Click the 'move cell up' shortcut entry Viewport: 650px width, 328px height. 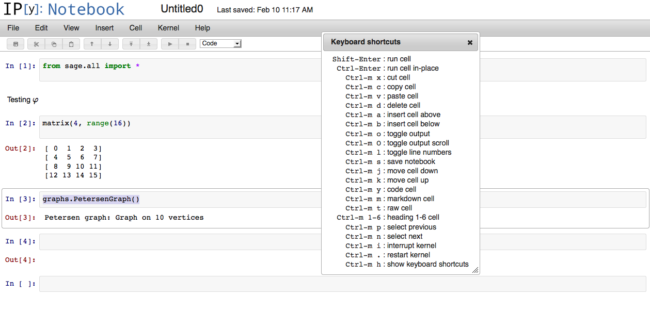(x=387, y=180)
